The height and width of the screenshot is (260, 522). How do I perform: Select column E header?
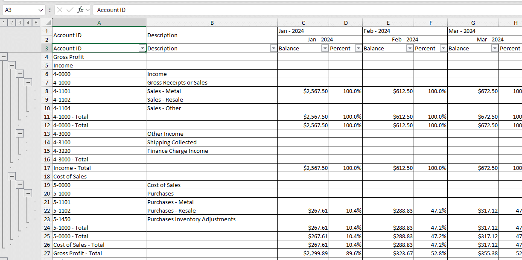pyautogui.click(x=388, y=23)
